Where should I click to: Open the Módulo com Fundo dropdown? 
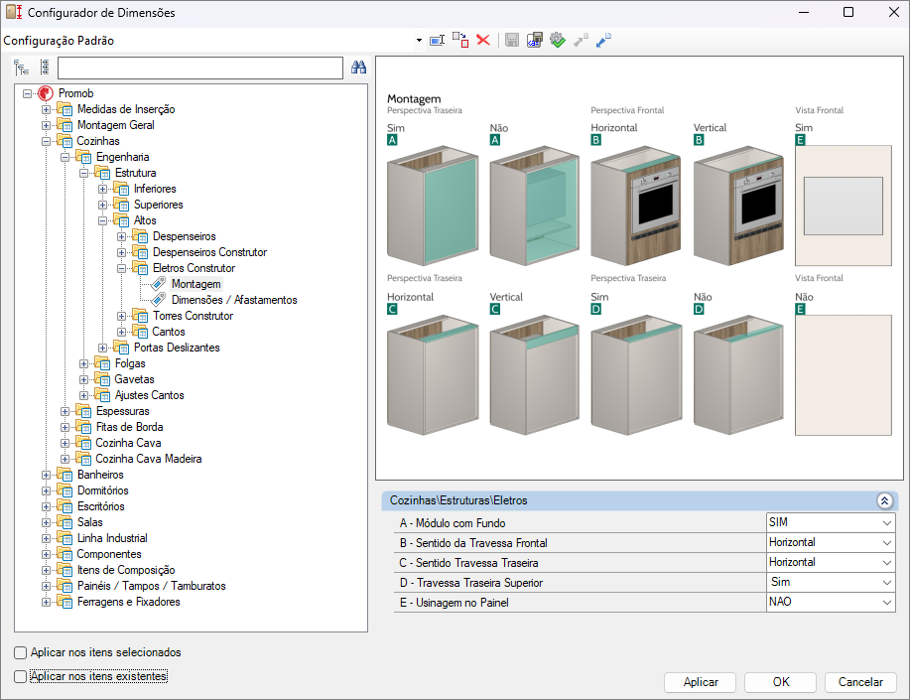[x=886, y=522]
